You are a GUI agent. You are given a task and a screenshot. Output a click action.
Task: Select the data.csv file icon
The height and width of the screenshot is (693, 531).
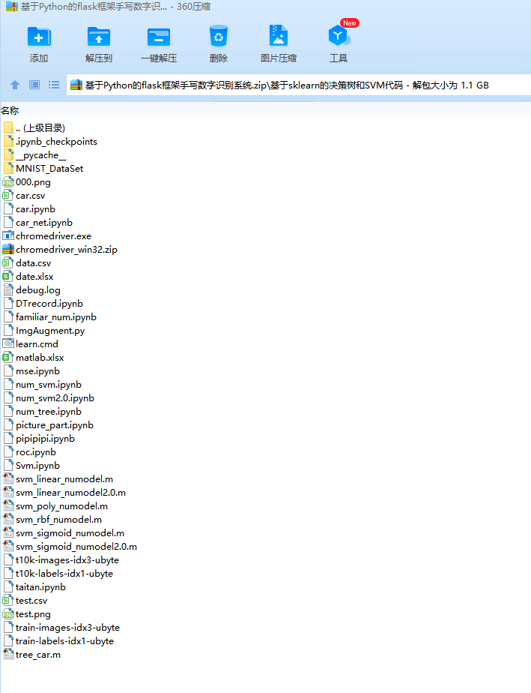pyautogui.click(x=8, y=263)
